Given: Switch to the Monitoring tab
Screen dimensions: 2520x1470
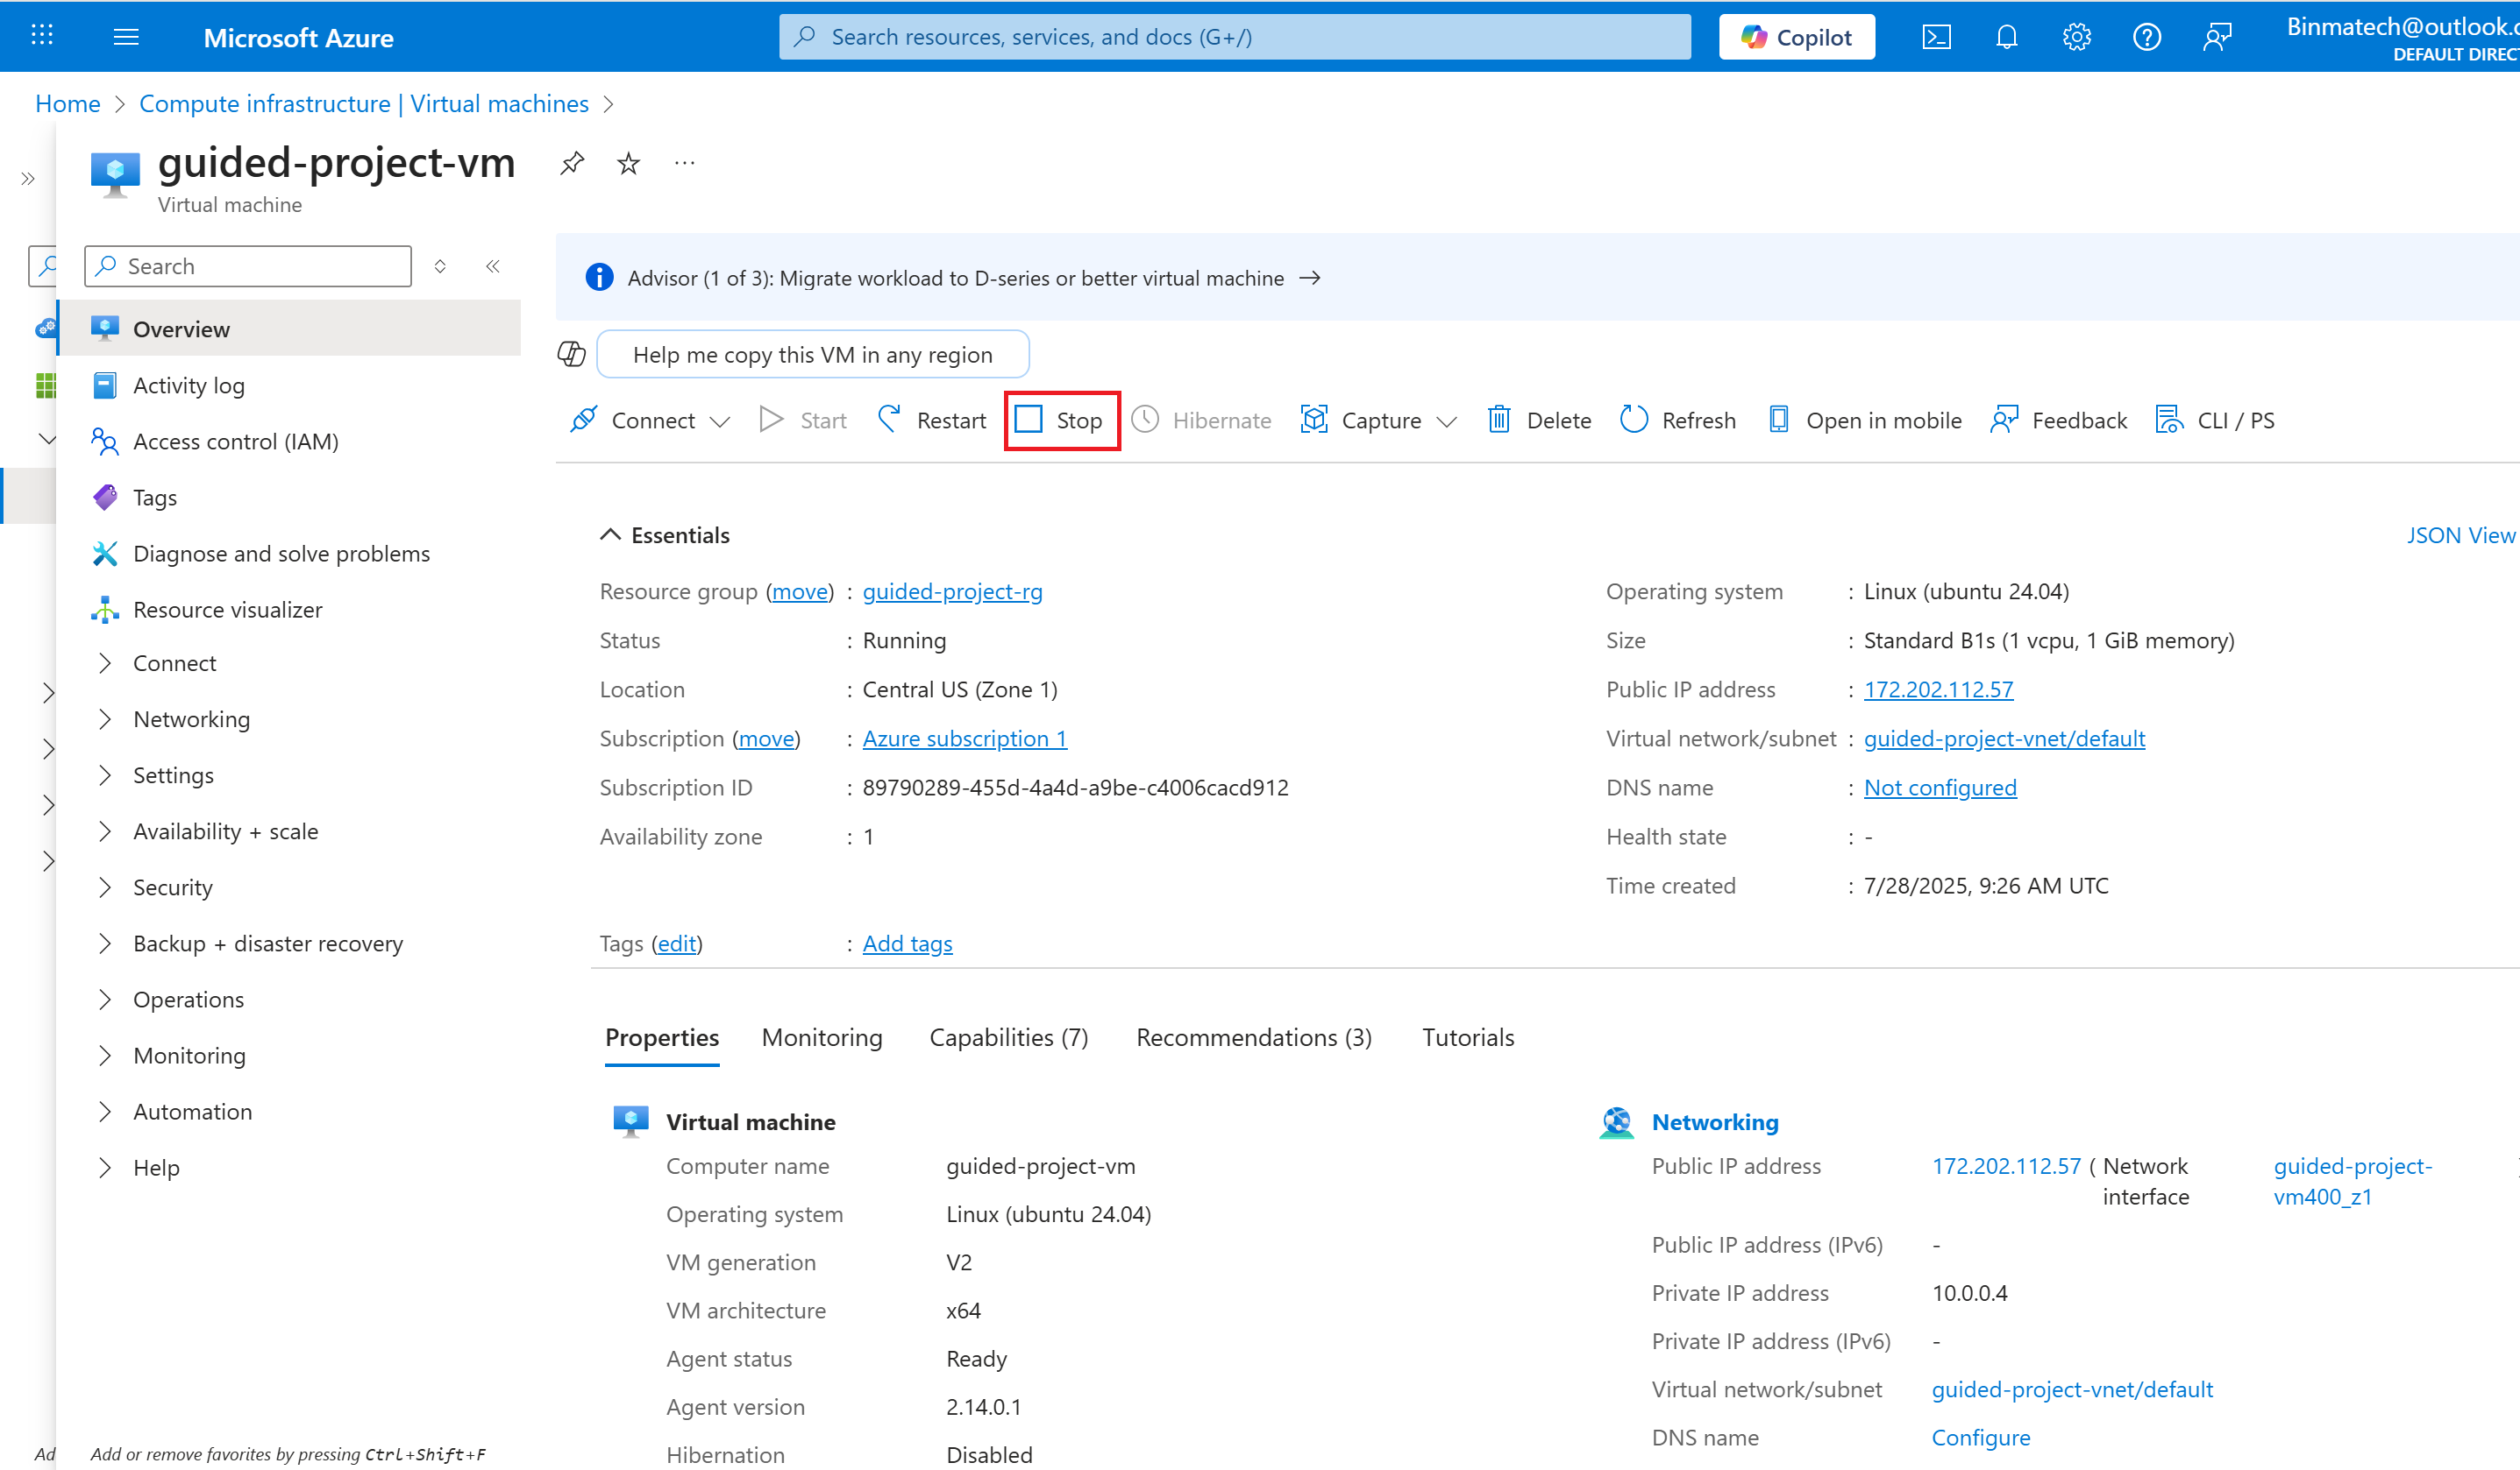Looking at the screenshot, I should click(x=821, y=1037).
